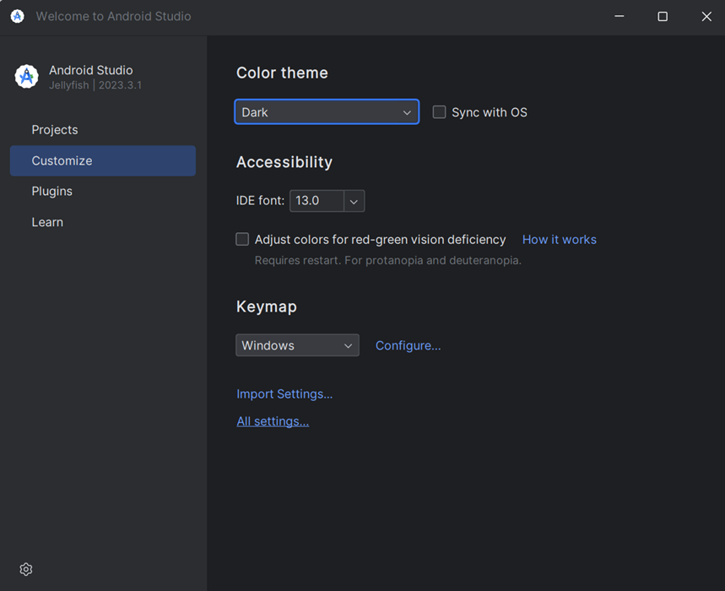Click the How it works link
Screen dimensions: 725x591
point(559,239)
